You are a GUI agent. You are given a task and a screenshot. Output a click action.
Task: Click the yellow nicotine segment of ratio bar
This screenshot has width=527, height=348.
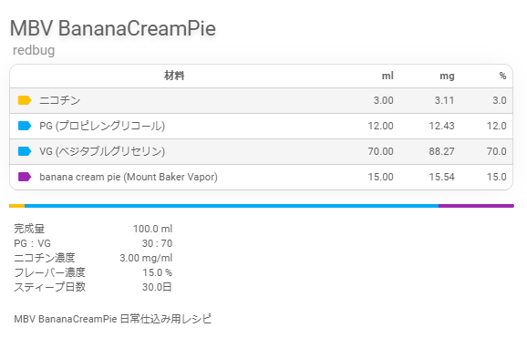(x=16, y=206)
